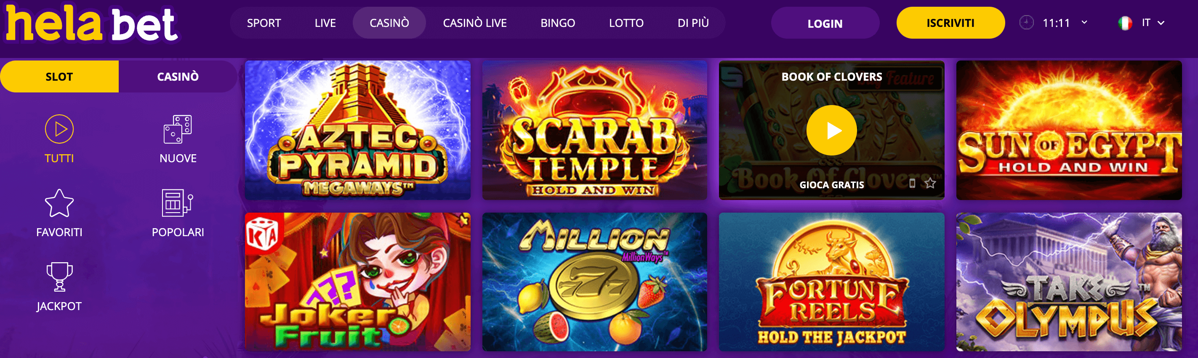Click the LOGIN button

click(x=825, y=23)
